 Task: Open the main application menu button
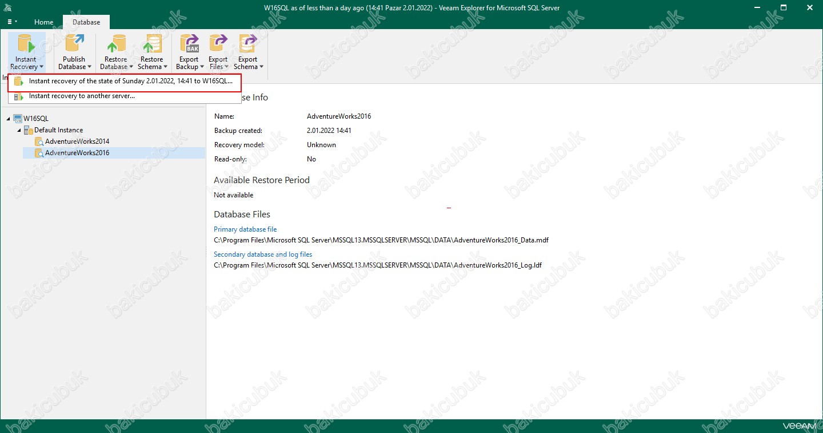pos(11,22)
